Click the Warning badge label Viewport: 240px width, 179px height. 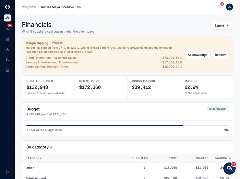[57, 43]
